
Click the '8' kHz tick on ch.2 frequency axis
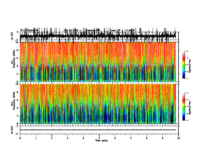[x=18, y=92]
